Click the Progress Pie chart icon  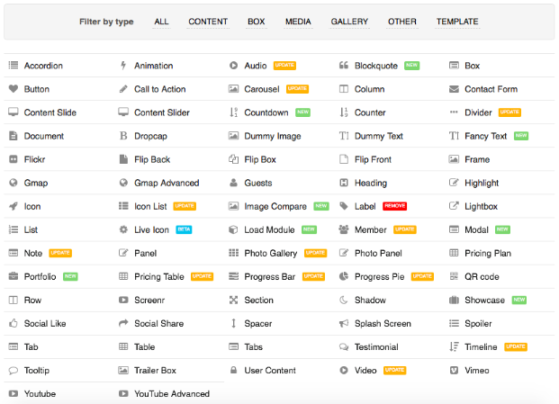344,276
